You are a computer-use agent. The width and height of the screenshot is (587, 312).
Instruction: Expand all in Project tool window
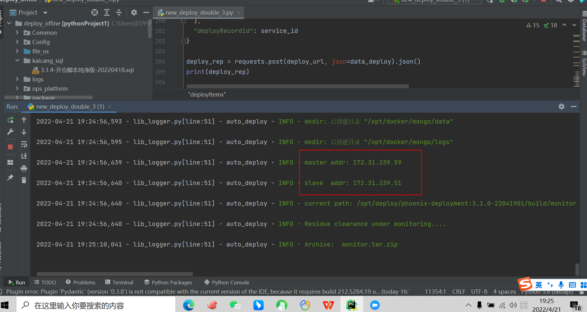click(107, 12)
